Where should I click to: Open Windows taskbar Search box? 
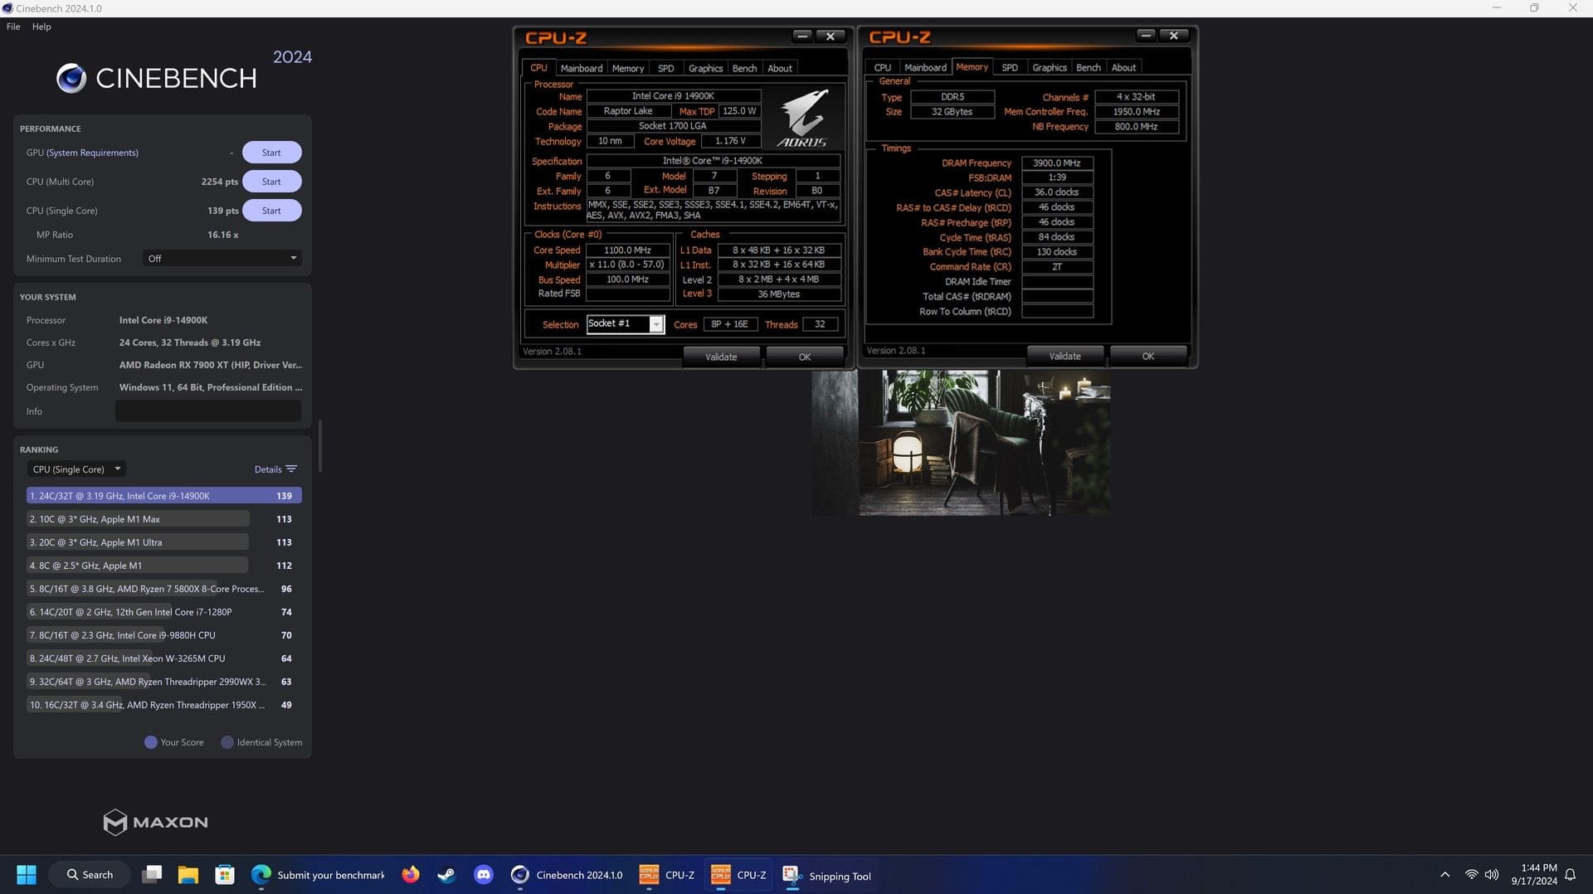[x=90, y=875]
